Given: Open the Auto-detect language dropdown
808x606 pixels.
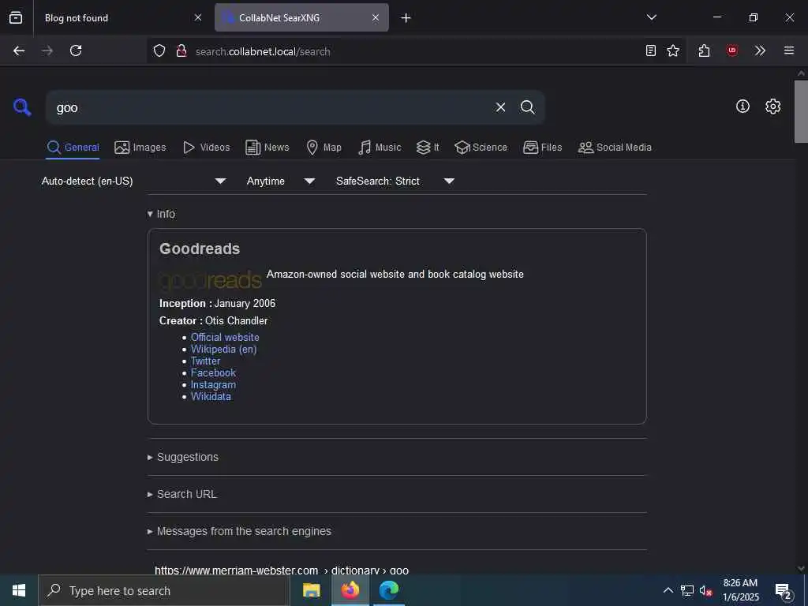Looking at the screenshot, I should [133, 181].
